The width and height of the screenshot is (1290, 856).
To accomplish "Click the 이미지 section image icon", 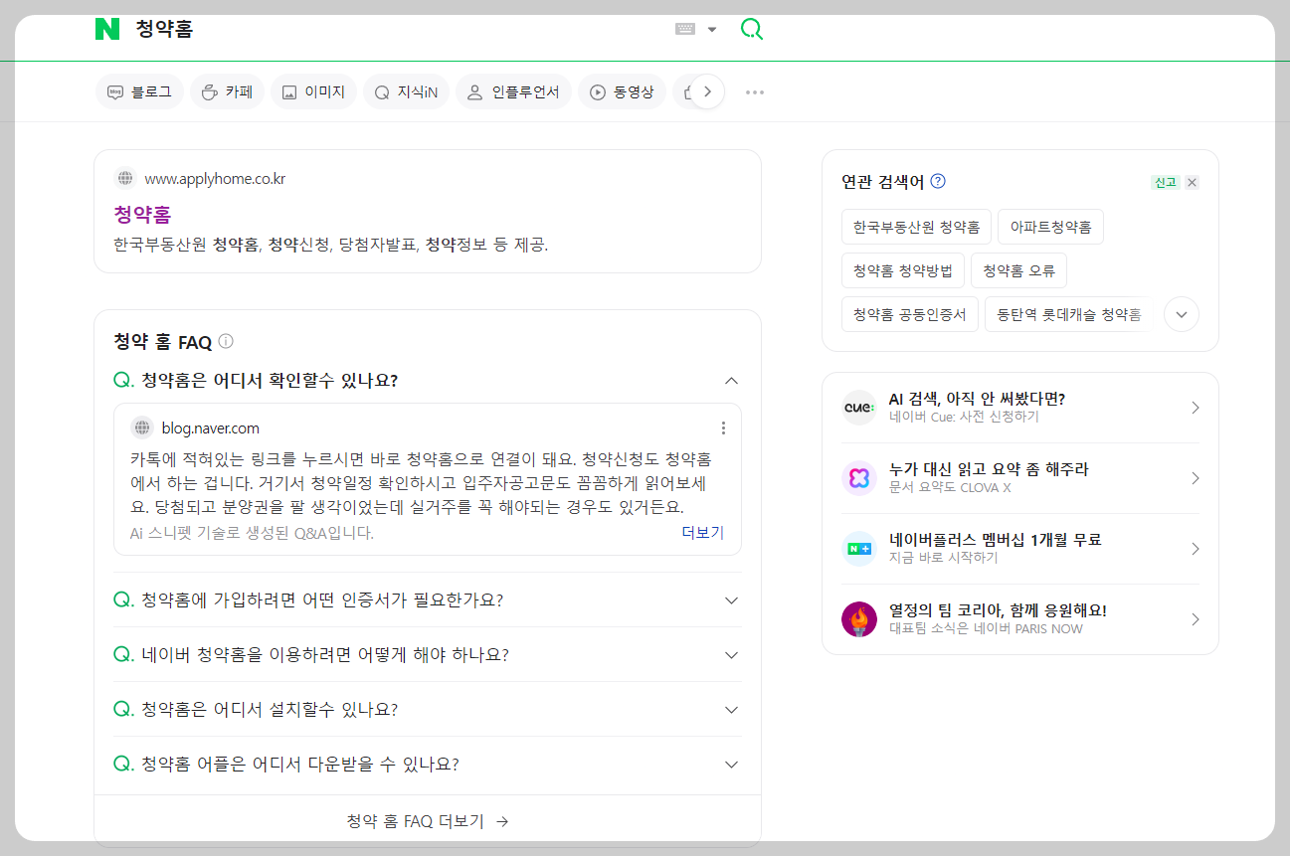I will 287,90.
